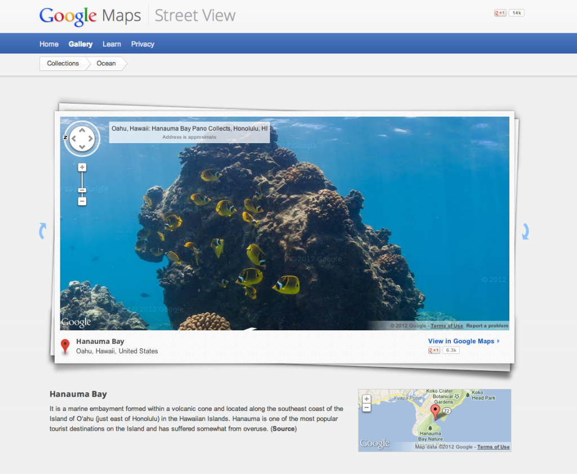The width and height of the screenshot is (577, 474).
Task: Click Koko Crater Botanical Gardens map label
Action: point(441,397)
